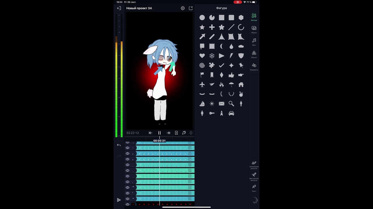Add the pointing hand shape
Image resolution: width=373 pixels, height=209 pixels.
pos(241,75)
